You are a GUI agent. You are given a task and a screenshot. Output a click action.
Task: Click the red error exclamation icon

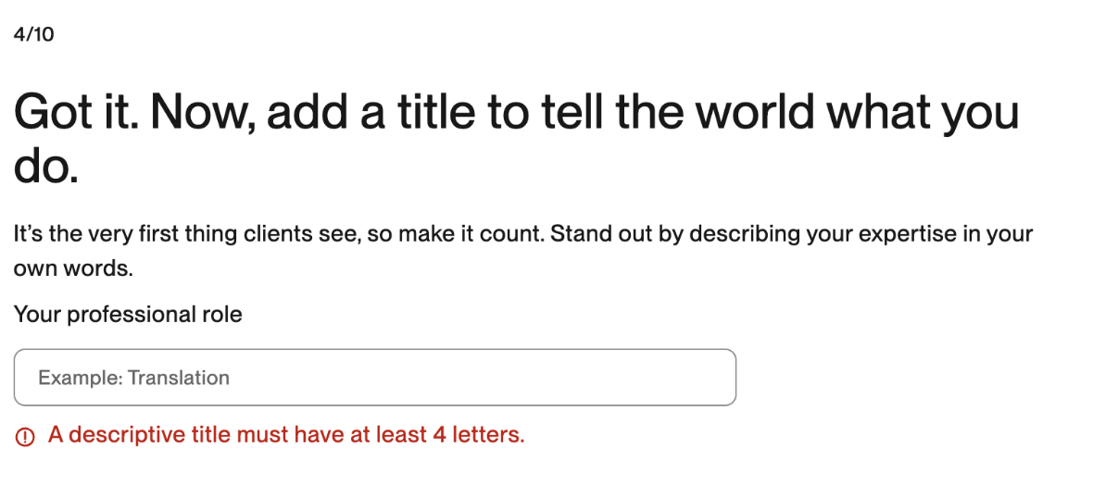[25, 437]
